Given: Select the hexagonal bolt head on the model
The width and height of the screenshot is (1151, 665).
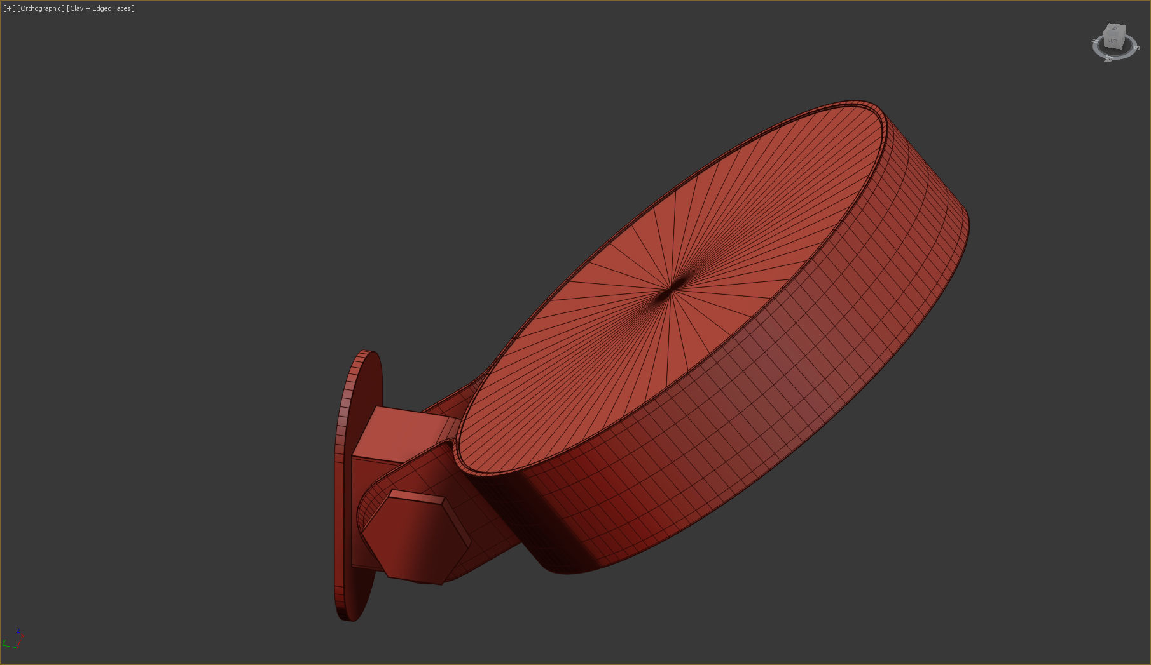Looking at the screenshot, I should click(417, 537).
